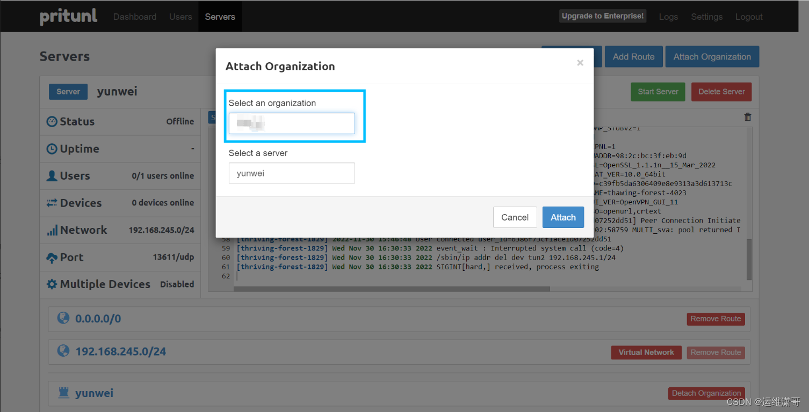This screenshot has width=809, height=412.
Task: Click the Network signal bars icon
Action: (52, 230)
